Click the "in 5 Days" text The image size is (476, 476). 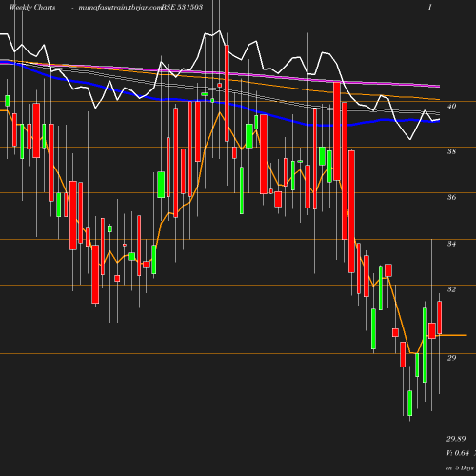click(460, 468)
